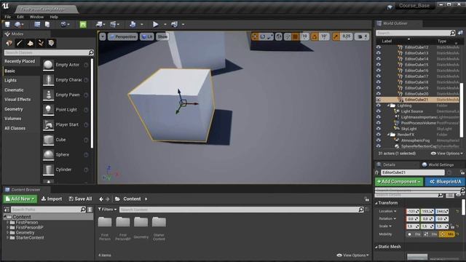Screen dimensions: 466x262
Task: Click the Add New button in Content Browser
Action: click(x=20, y=199)
